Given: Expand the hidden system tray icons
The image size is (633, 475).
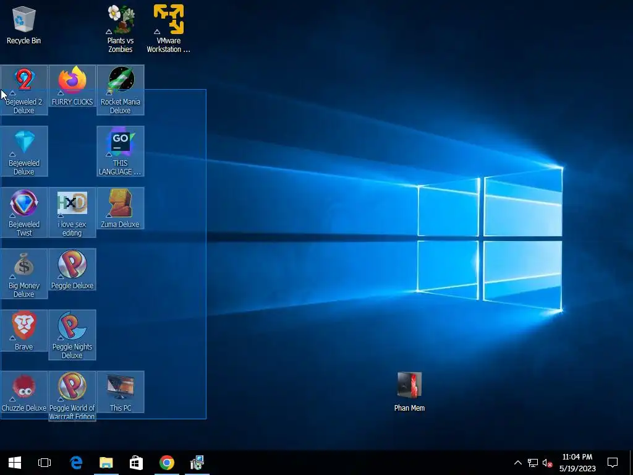Looking at the screenshot, I should 518,463.
